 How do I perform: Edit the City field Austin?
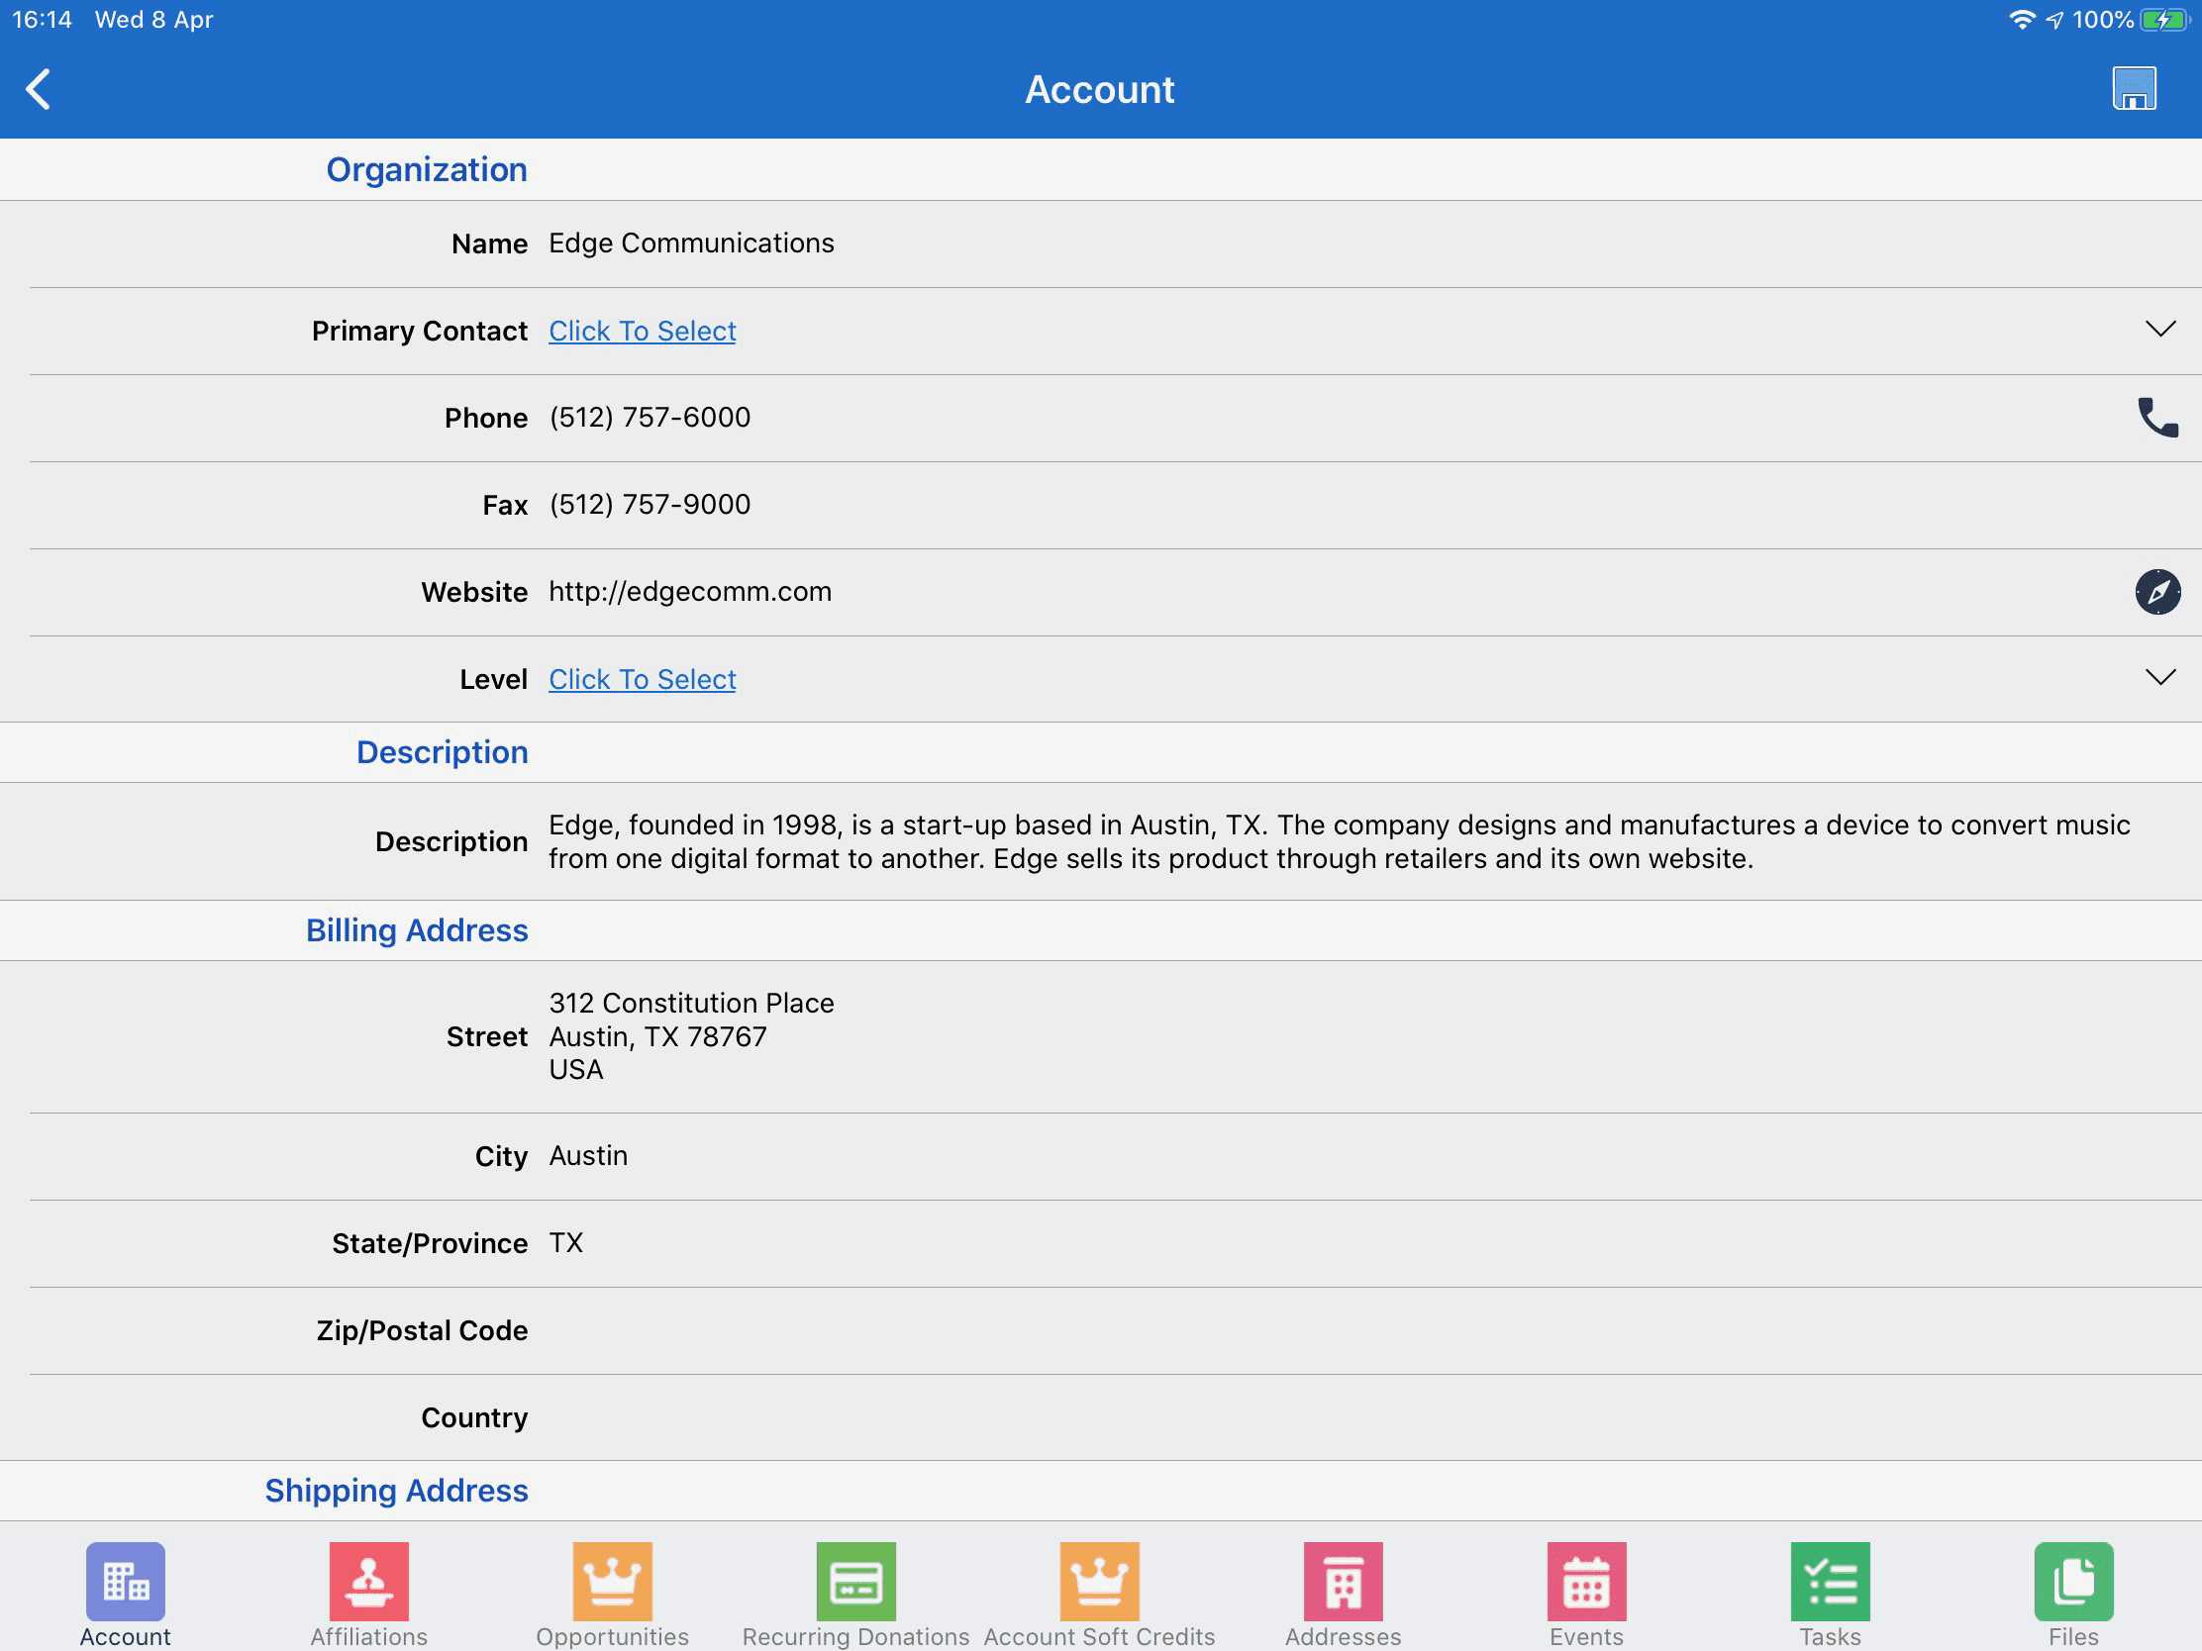click(588, 1155)
